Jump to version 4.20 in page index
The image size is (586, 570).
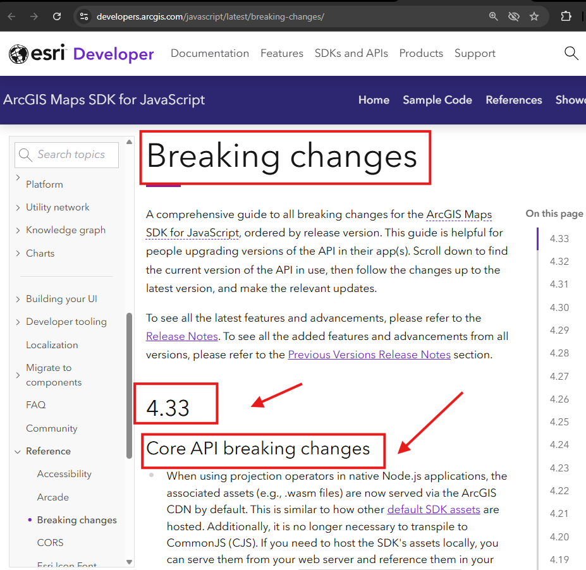(x=559, y=537)
